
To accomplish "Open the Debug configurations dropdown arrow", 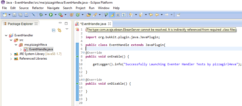I will point(46,15).
